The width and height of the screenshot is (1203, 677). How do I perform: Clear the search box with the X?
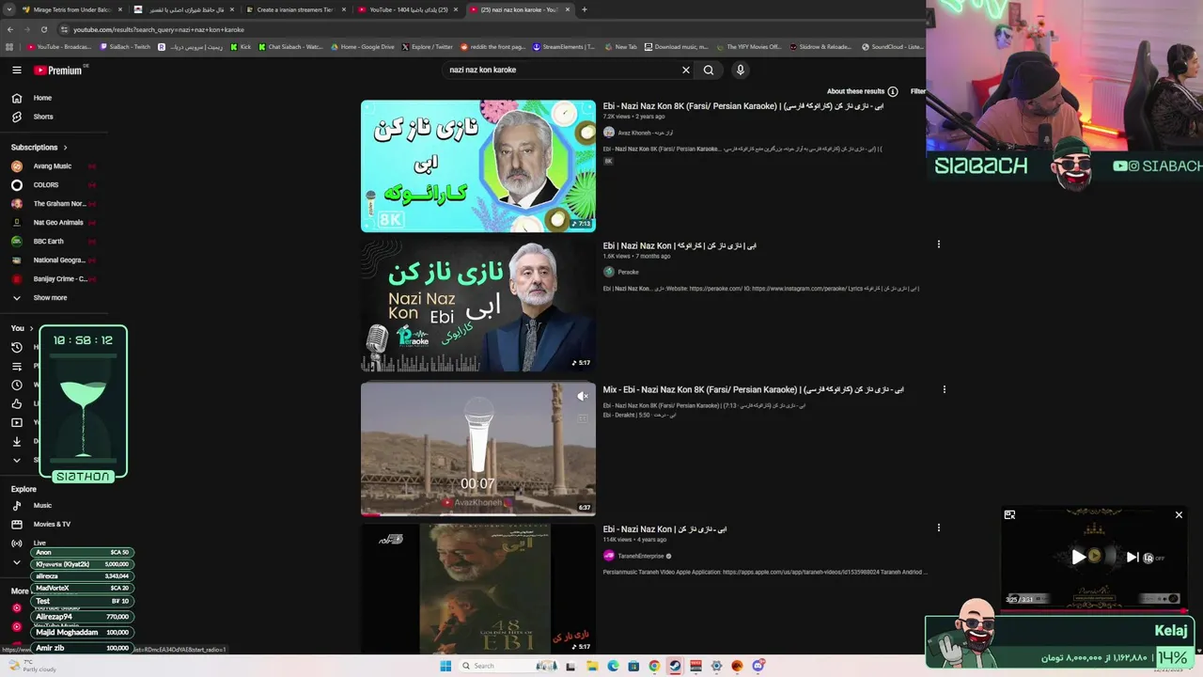(x=686, y=70)
